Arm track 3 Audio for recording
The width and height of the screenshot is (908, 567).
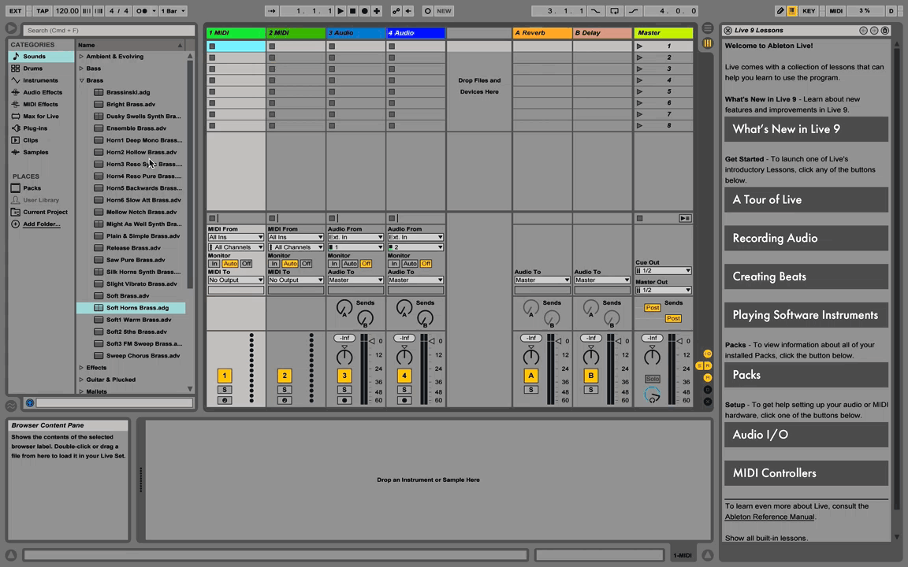(344, 400)
